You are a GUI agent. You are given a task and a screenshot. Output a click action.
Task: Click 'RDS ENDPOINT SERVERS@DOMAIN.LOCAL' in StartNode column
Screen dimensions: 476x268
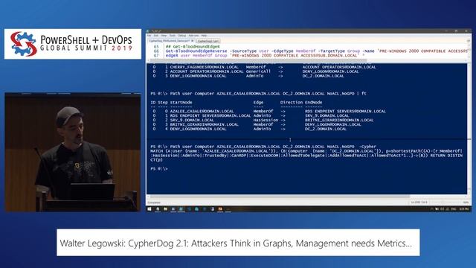click(210, 115)
